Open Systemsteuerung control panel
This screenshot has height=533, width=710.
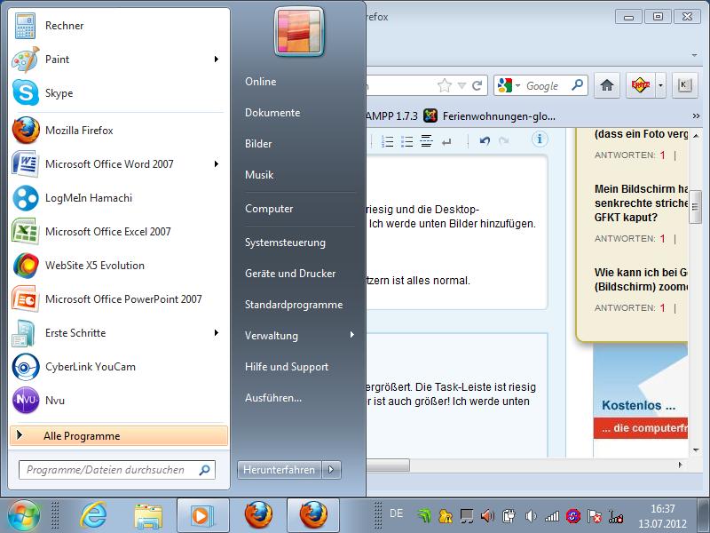[x=285, y=243]
